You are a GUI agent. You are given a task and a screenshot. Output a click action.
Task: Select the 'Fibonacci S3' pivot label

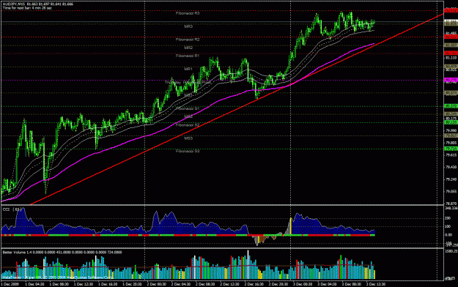(188, 152)
